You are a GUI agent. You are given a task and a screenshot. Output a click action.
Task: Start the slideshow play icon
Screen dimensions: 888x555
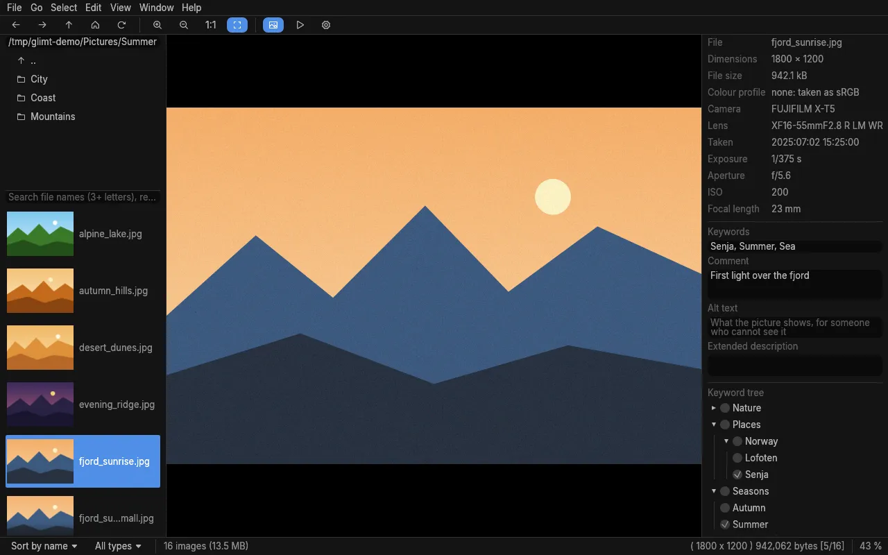click(x=300, y=25)
